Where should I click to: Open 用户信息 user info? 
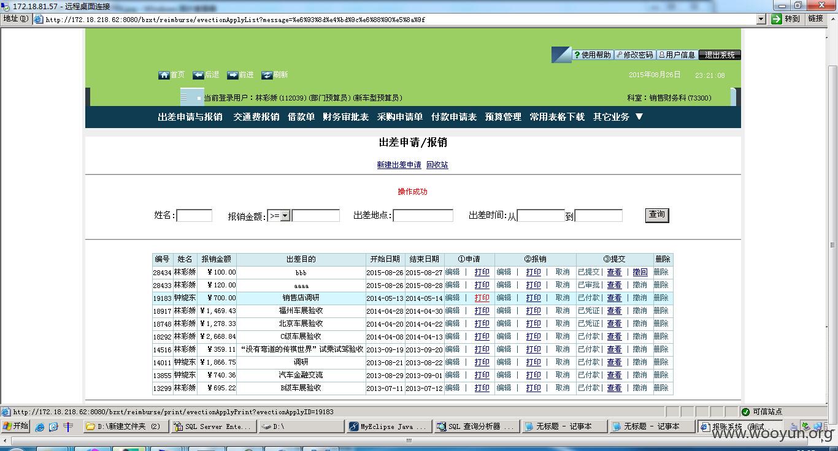(677, 55)
